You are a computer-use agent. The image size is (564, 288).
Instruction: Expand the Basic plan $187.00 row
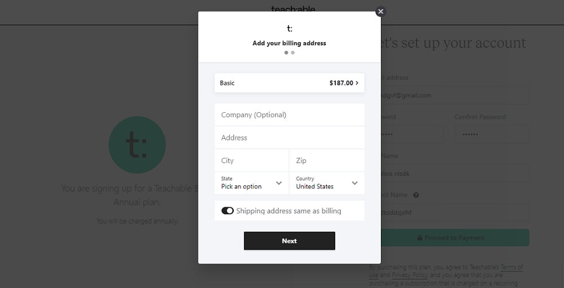coord(289,83)
